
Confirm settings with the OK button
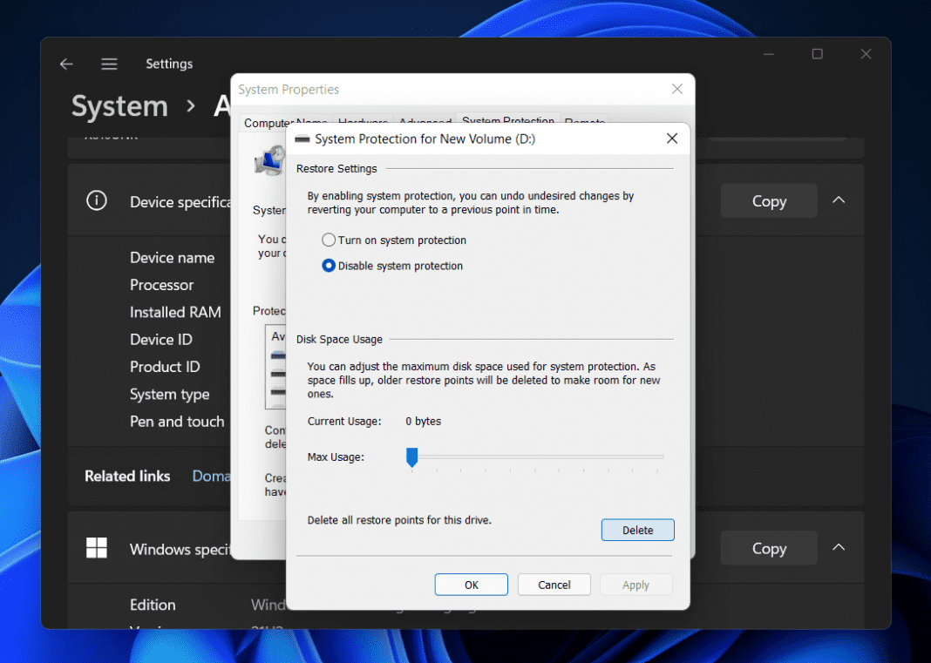click(471, 585)
